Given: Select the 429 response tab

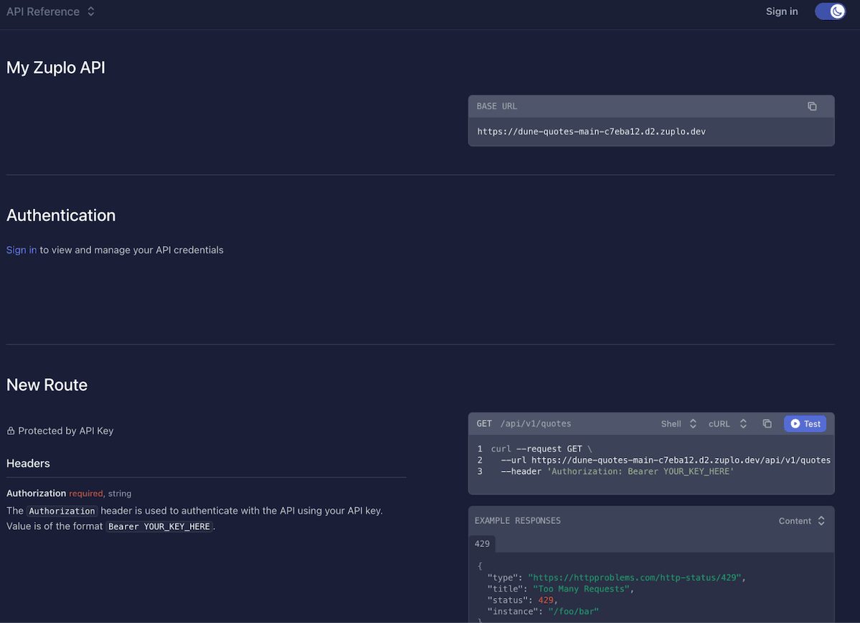Looking at the screenshot, I should point(482,543).
